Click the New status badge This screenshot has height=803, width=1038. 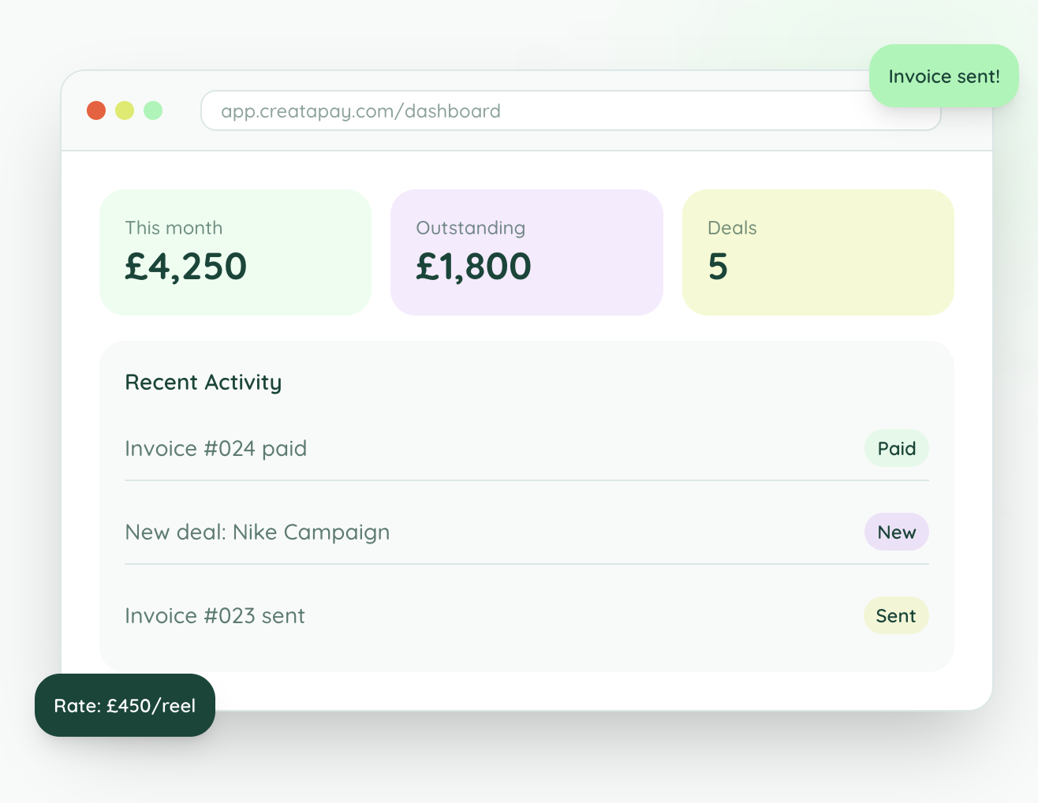(x=897, y=532)
